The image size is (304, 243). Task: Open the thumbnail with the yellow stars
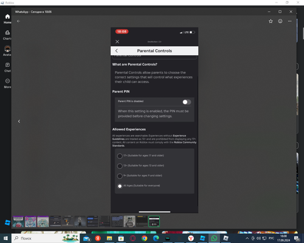click(142, 222)
